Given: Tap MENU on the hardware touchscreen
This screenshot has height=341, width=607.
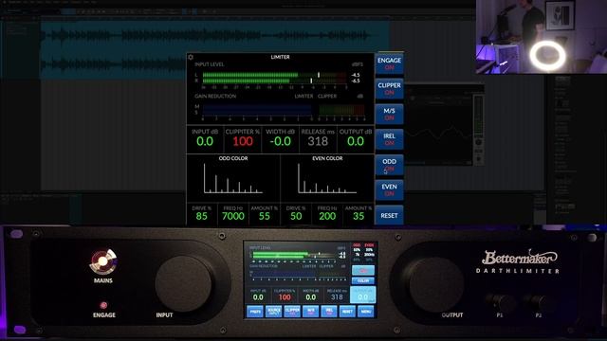Looking at the screenshot, I should coord(366,312).
